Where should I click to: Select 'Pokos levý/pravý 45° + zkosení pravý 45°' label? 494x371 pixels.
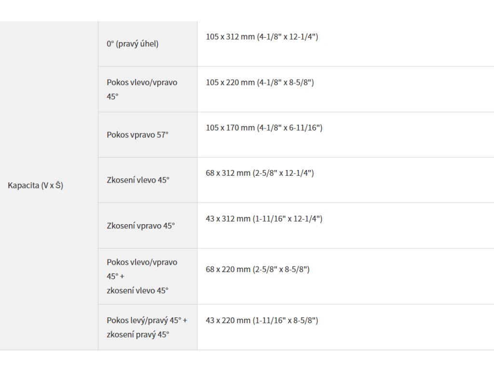coord(147,327)
